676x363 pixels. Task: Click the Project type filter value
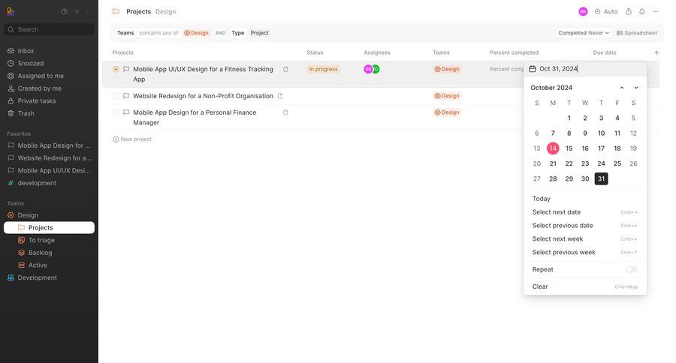pos(260,33)
